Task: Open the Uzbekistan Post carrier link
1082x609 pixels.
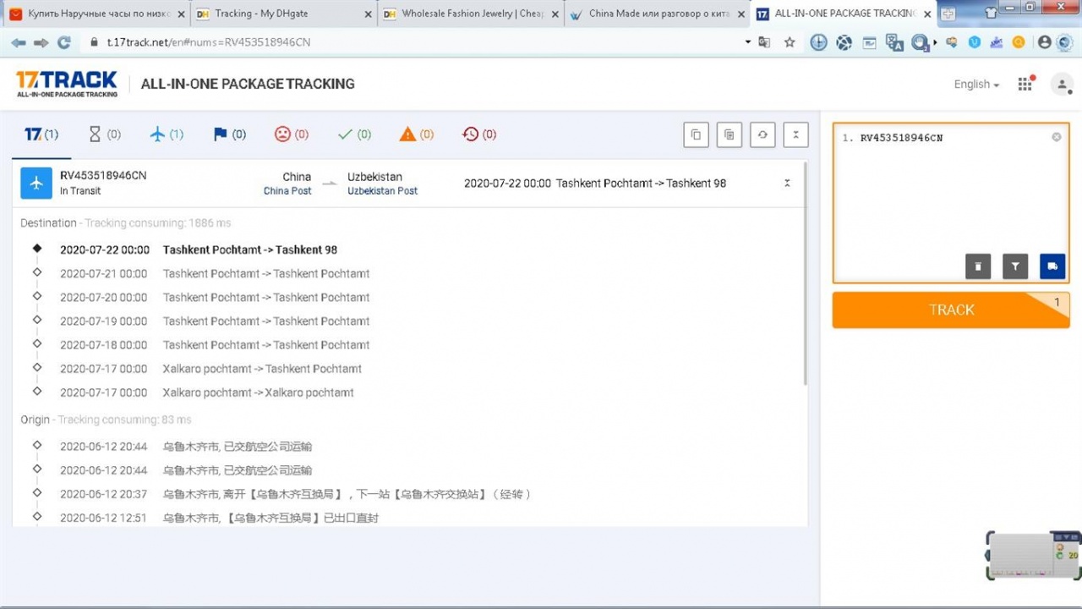Action: click(x=382, y=191)
